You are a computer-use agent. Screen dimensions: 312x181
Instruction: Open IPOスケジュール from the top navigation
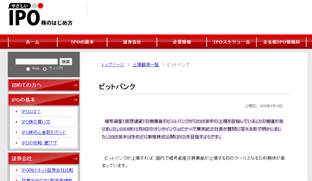[231, 42]
